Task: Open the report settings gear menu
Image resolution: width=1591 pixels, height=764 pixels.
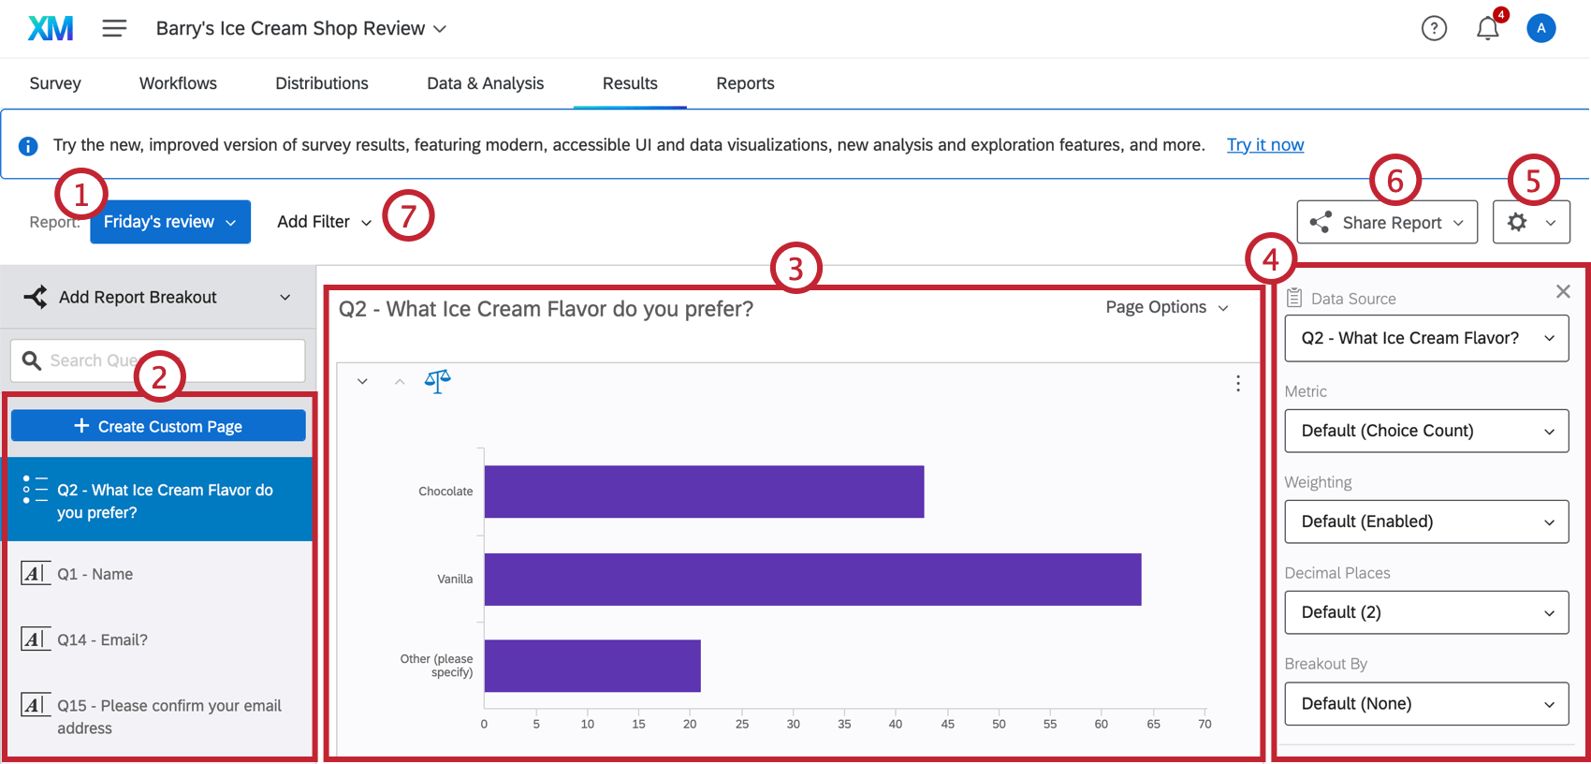Action: pos(1530,223)
